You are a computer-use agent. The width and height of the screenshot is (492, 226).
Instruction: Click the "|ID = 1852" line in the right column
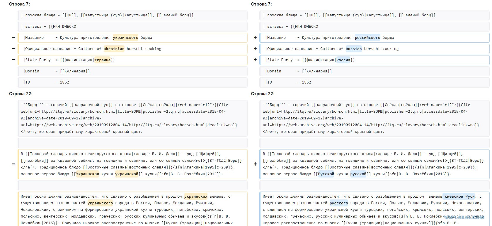coord(375,82)
